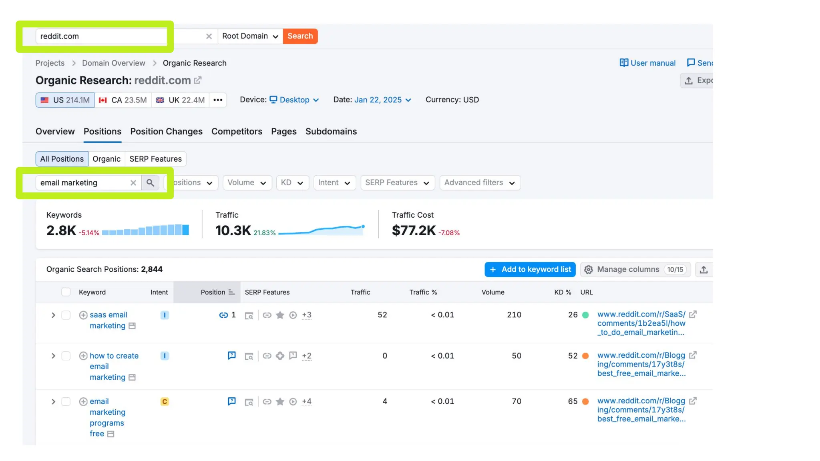Open the User manual link

coord(647,63)
